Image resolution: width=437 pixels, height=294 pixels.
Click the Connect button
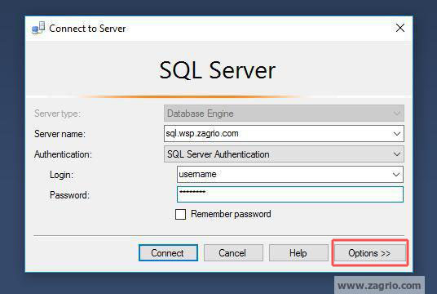[x=168, y=253]
